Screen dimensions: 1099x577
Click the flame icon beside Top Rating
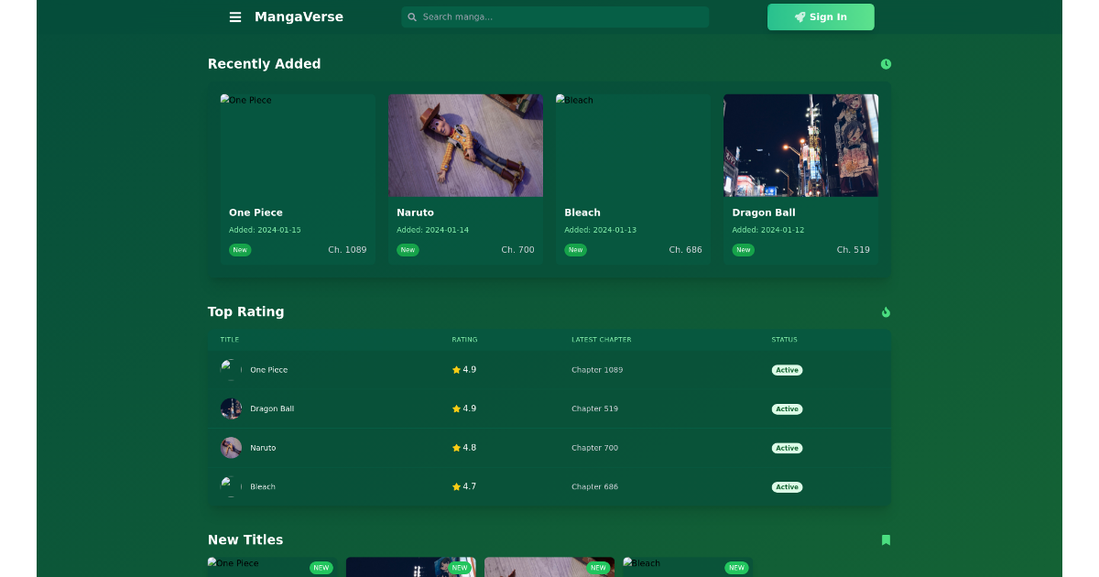point(885,311)
